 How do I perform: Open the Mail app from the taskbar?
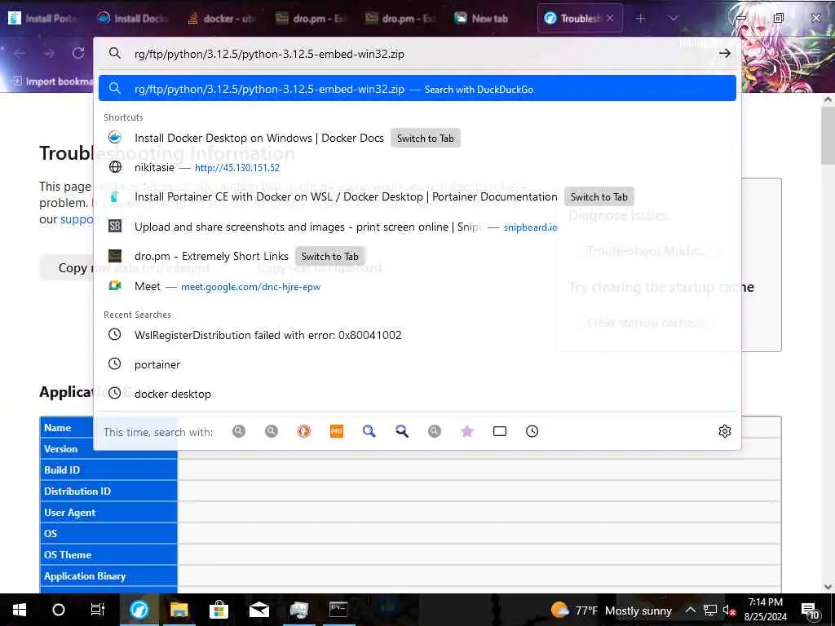click(x=259, y=610)
